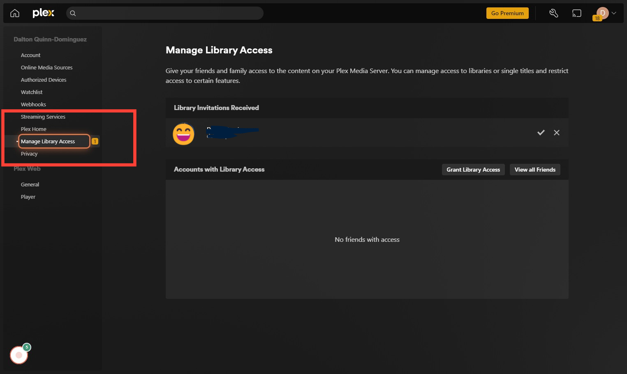The image size is (627, 374).
Task: Click the Go Premium button
Action: (x=507, y=13)
